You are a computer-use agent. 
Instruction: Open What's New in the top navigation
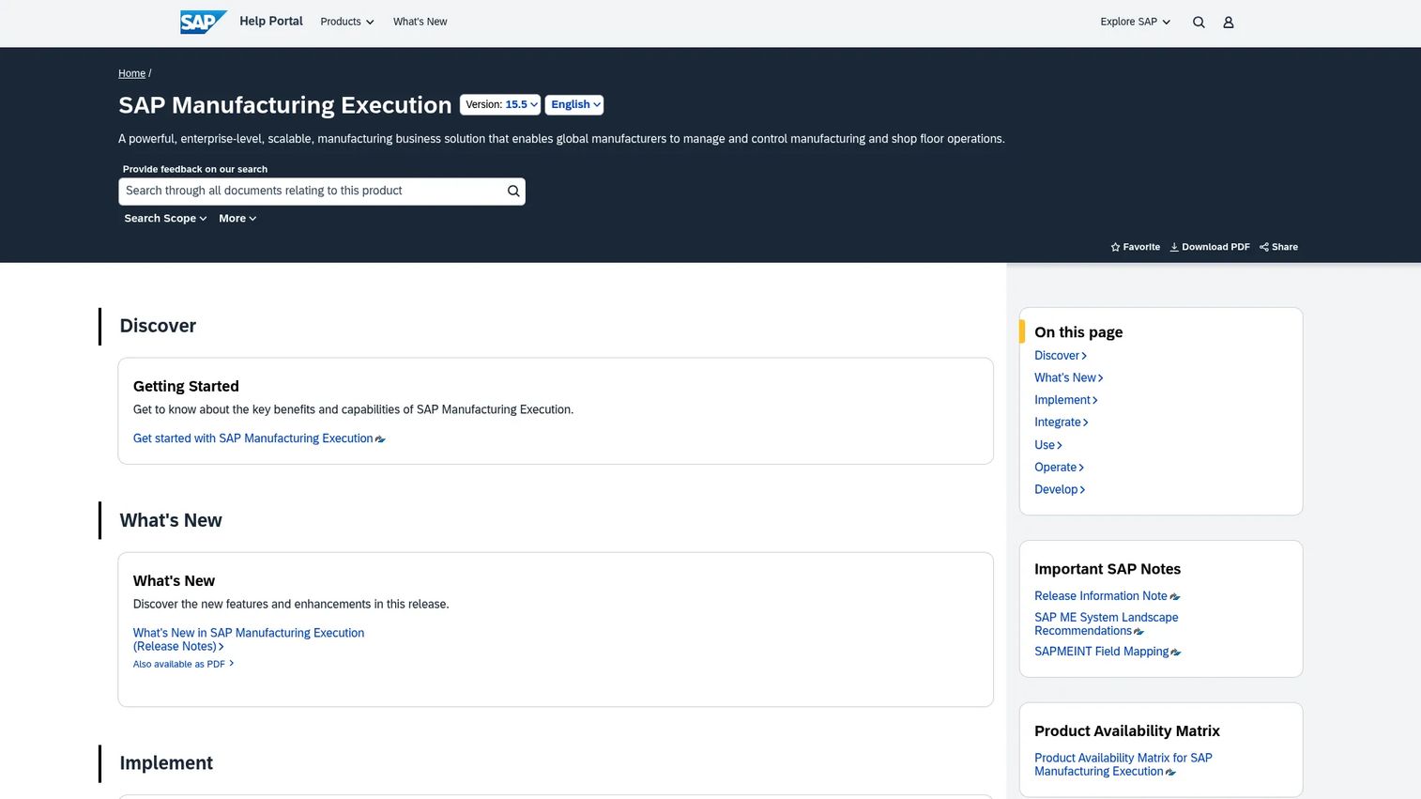tap(420, 22)
